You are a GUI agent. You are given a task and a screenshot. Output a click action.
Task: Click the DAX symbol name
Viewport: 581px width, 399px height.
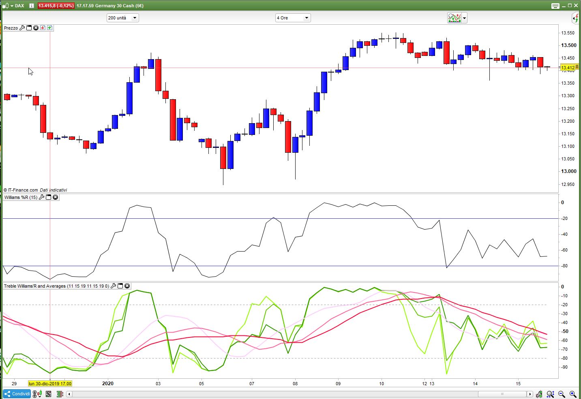coord(19,6)
